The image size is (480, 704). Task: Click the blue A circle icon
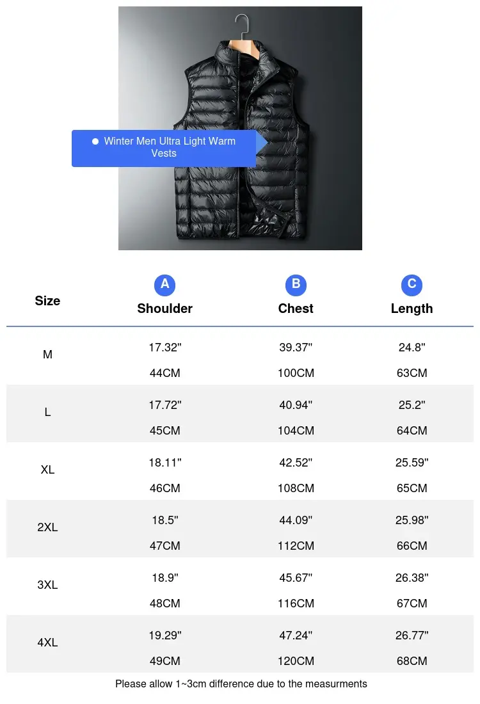pos(164,285)
